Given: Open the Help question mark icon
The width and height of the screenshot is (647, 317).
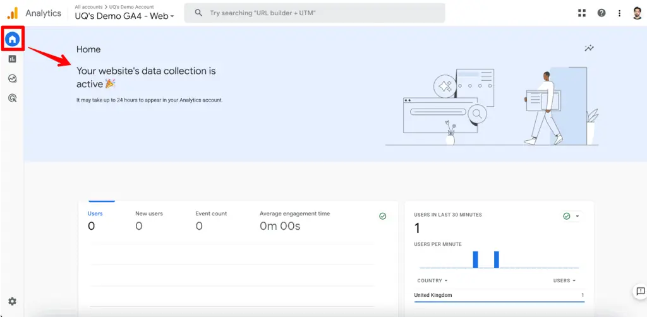Looking at the screenshot, I should pyautogui.click(x=602, y=13).
